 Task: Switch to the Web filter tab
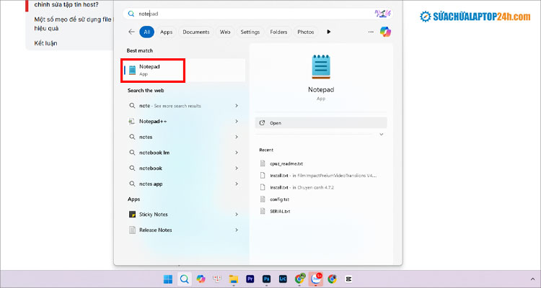point(225,32)
